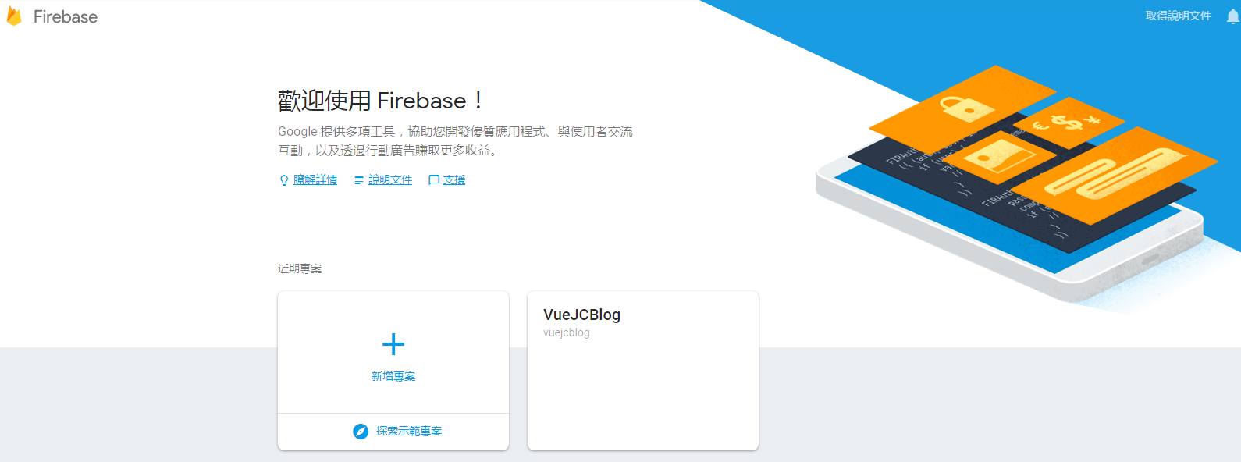Click 取得說明文件 in the top bar
Image resolution: width=1241 pixels, height=462 pixels.
[1179, 16]
